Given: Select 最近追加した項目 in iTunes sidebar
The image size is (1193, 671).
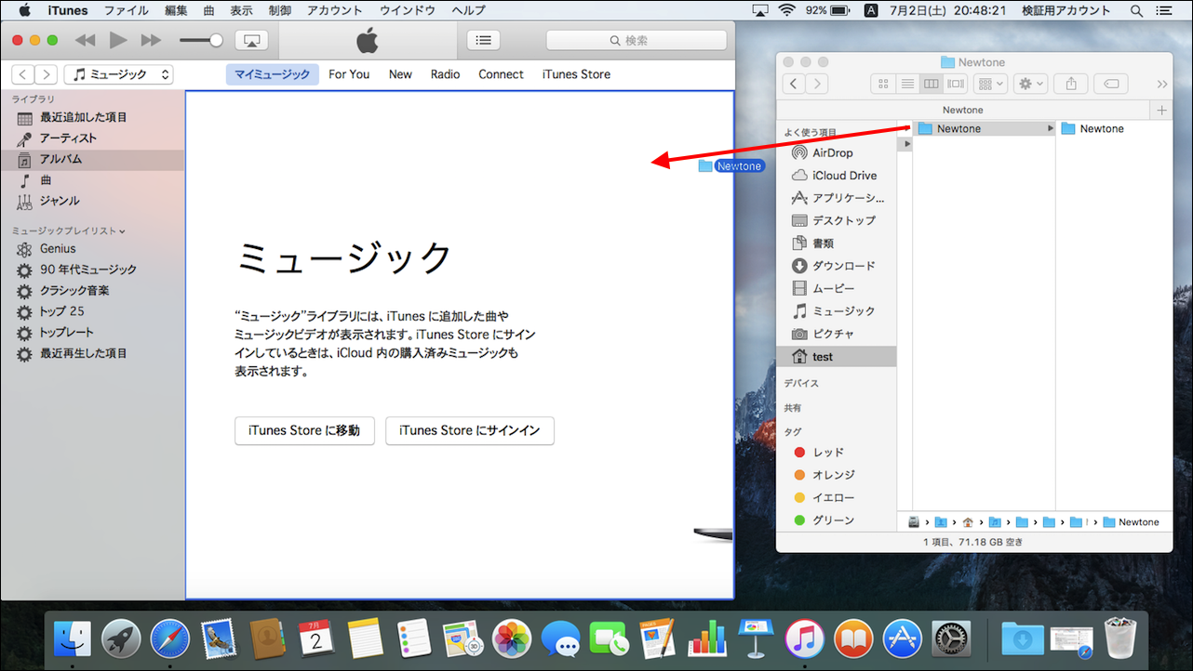Looking at the screenshot, I should tap(92, 118).
